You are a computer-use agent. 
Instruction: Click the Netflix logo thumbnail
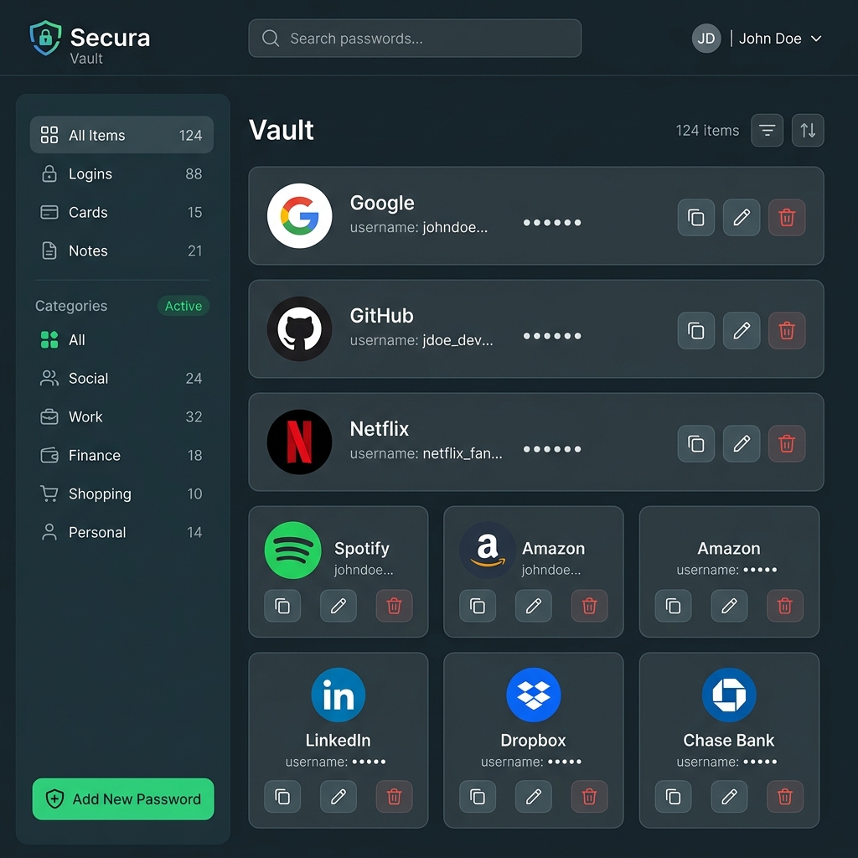click(x=299, y=442)
